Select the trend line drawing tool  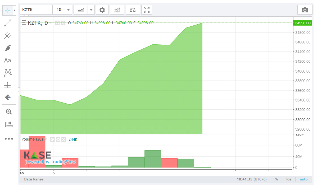(x=8, y=23)
